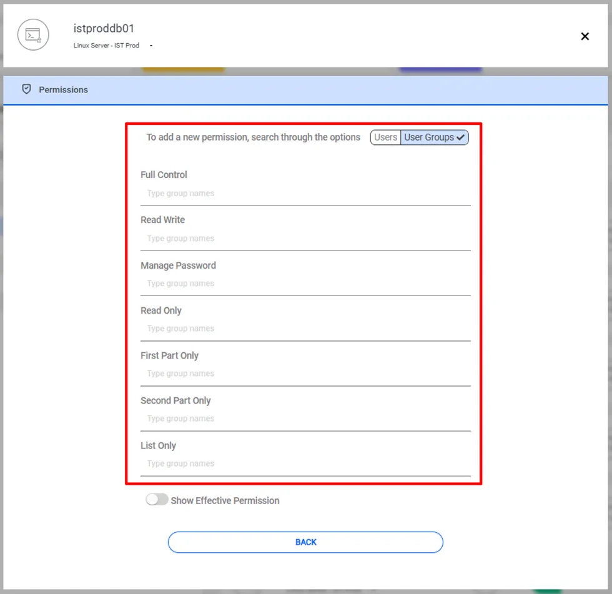The image size is (612, 594).
Task: Focus the Second Part Only group names field
Action: point(305,418)
